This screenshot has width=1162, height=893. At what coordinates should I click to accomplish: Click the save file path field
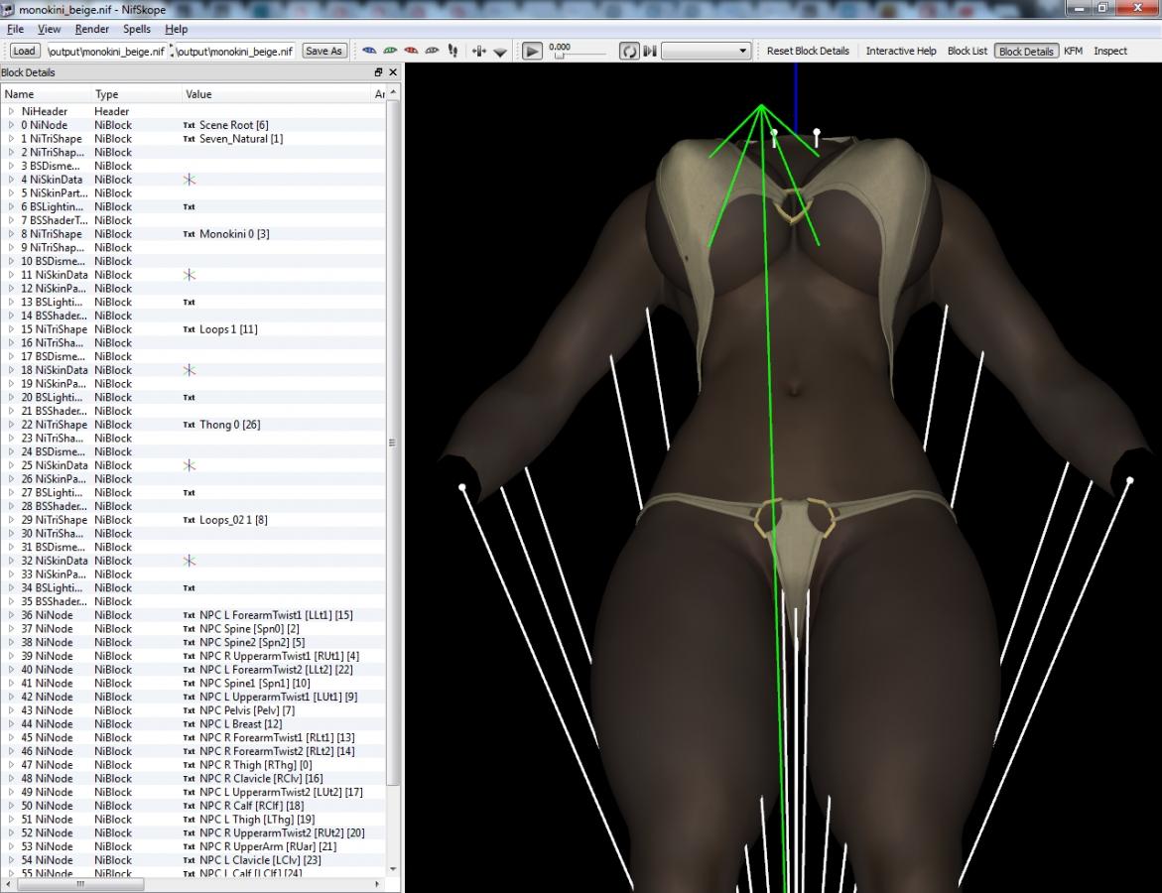click(235, 52)
